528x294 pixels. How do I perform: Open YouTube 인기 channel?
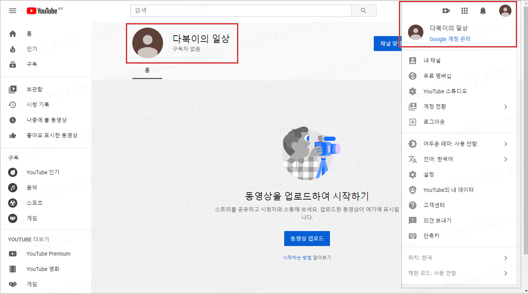[x=46, y=172]
